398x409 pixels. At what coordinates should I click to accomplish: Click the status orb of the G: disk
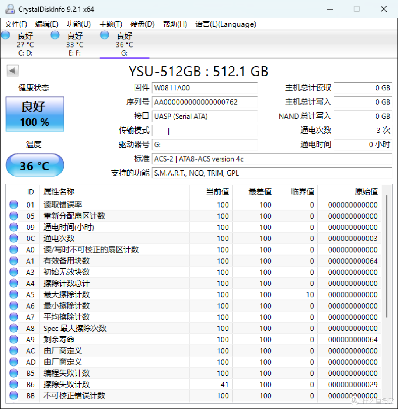pyautogui.click(x=105, y=35)
